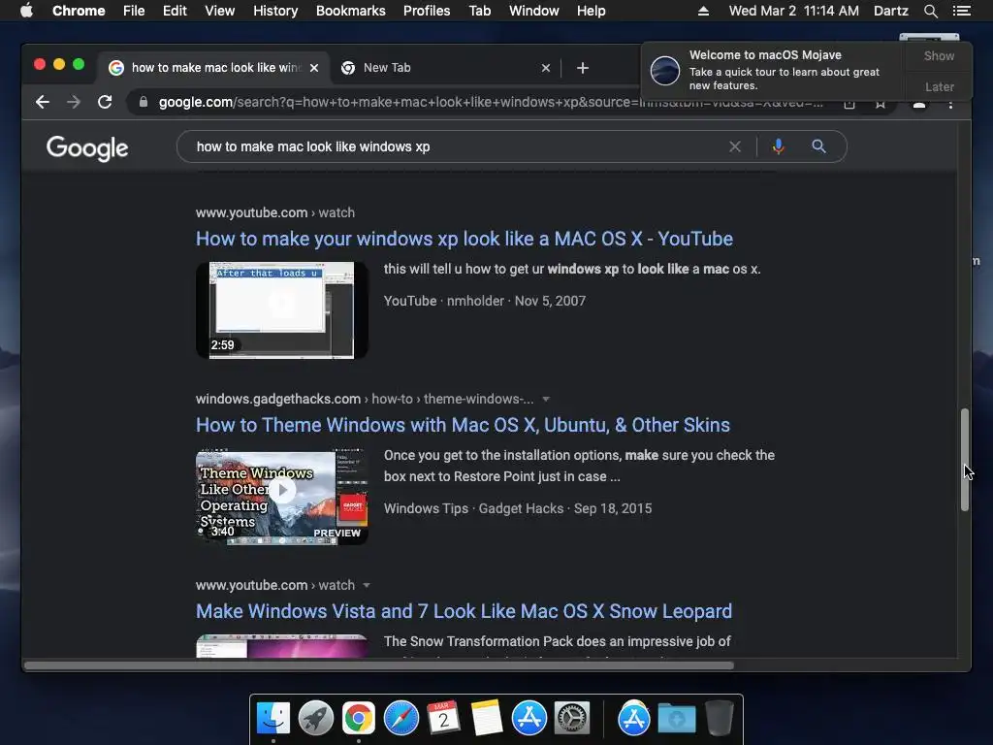Close the New Tab tab
This screenshot has height=745, width=993.
(546, 68)
